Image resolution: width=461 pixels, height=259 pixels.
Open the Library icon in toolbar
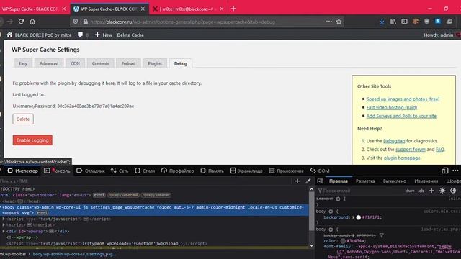[393, 22]
